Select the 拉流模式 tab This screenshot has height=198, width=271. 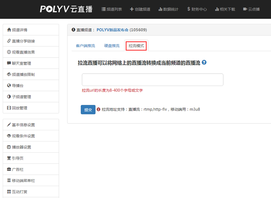(x=136, y=46)
